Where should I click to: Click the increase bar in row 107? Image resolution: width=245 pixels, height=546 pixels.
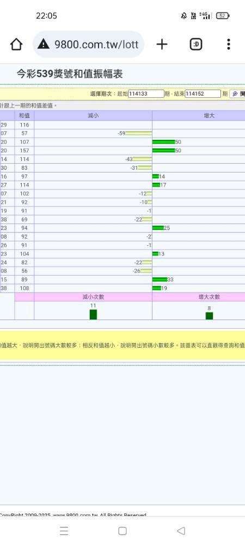pos(163,142)
